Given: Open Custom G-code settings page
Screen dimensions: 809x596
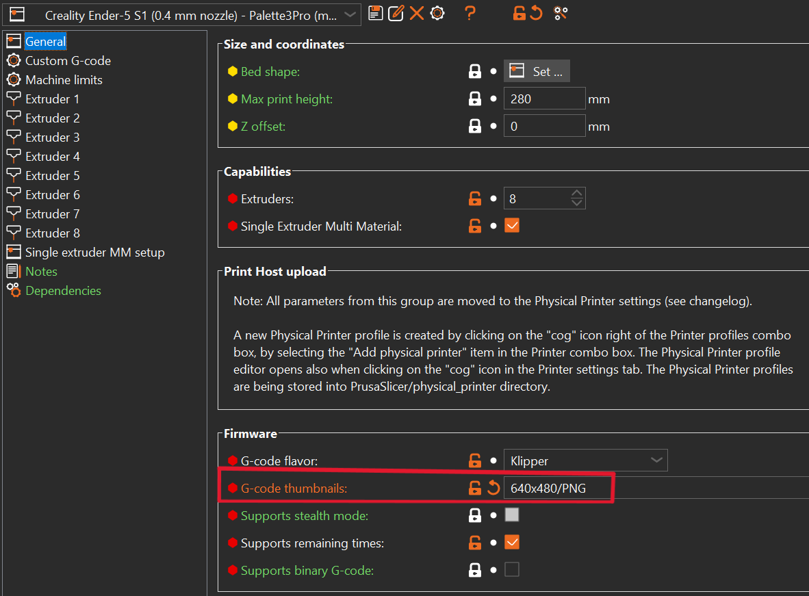Looking at the screenshot, I should pyautogui.click(x=68, y=61).
